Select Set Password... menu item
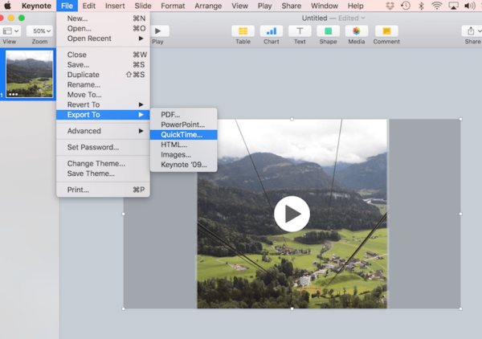482x339 pixels. 103,147
